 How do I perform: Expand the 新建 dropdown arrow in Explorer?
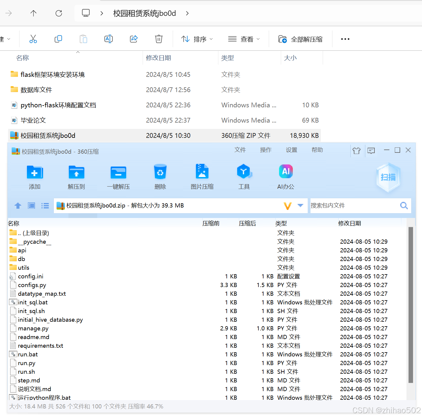click(x=8, y=39)
